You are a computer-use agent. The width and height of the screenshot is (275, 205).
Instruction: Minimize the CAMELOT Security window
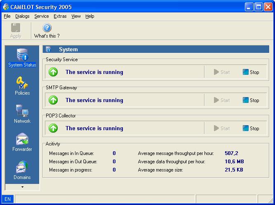(249, 7)
